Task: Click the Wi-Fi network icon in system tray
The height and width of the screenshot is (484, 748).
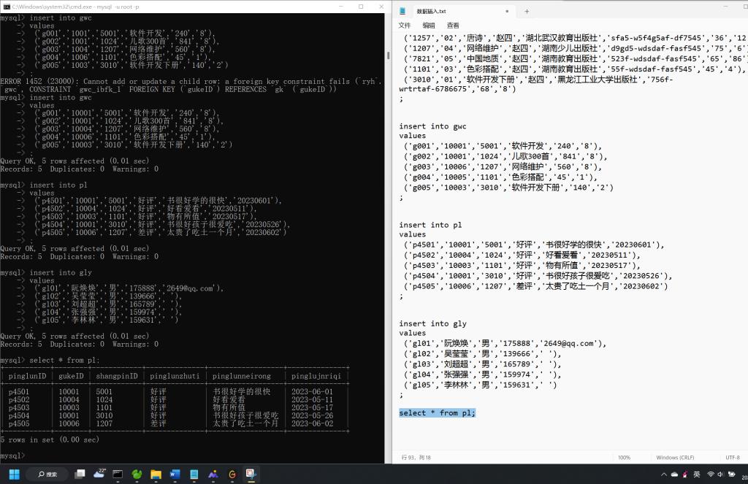Action: (710, 474)
